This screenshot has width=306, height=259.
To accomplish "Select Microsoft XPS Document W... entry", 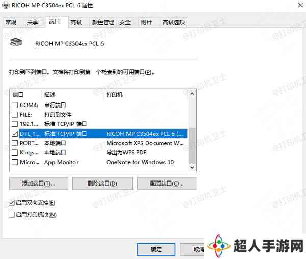I will (145, 143).
